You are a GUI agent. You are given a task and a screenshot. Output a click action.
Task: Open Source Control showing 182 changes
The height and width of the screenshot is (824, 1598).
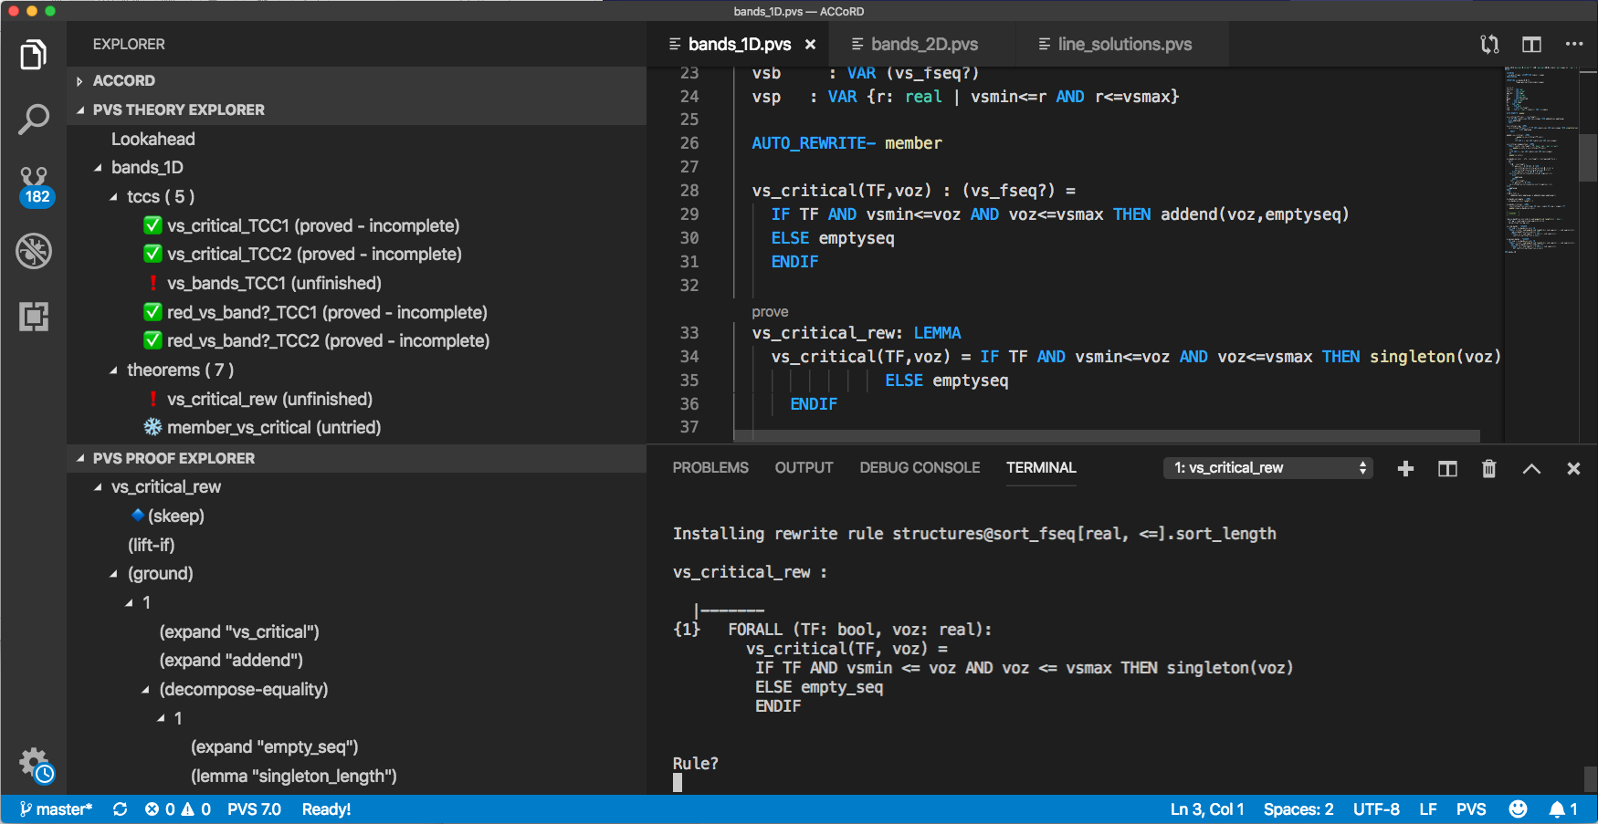(x=34, y=182)
